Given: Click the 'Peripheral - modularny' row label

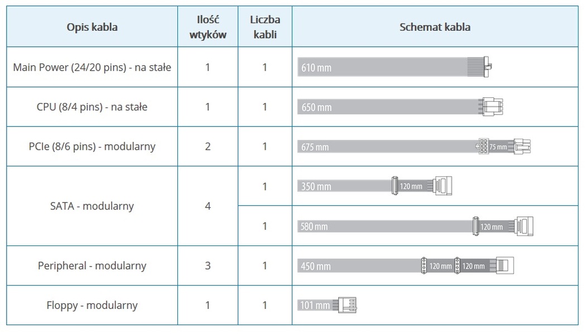Looking at the screenshot, I should pyautogui.click(x=92, y=266).
